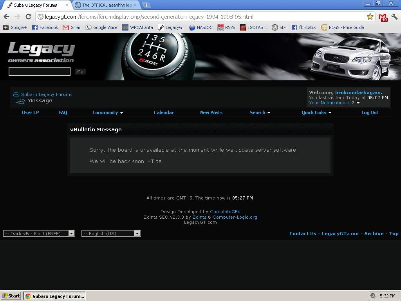Reload the page with the refresh icon

[x=28, y=17]
